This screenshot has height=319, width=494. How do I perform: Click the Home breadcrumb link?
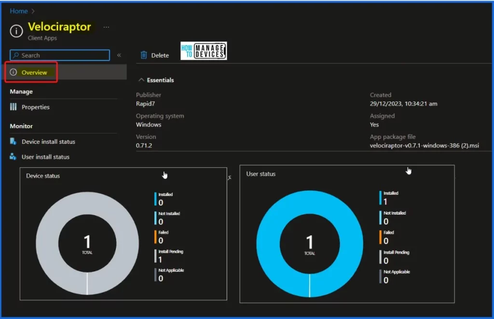pyautogui.click(x=19, y=11)
